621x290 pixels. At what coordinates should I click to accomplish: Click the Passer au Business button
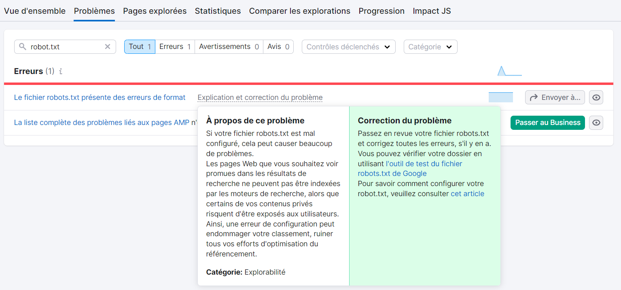tap(547, 123)
